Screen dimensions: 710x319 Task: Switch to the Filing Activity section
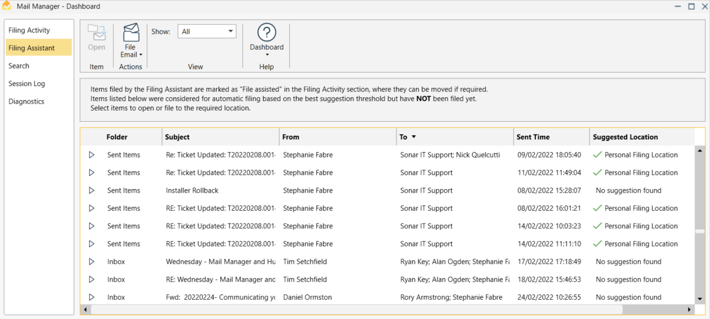coord(29,30)
